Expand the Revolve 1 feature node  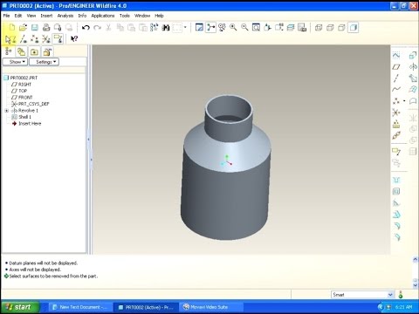click(x=6, y=111)
